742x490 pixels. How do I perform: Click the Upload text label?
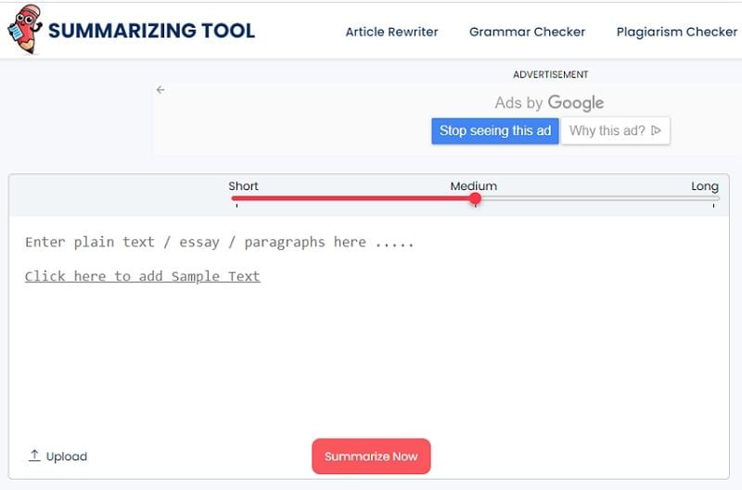67,457
